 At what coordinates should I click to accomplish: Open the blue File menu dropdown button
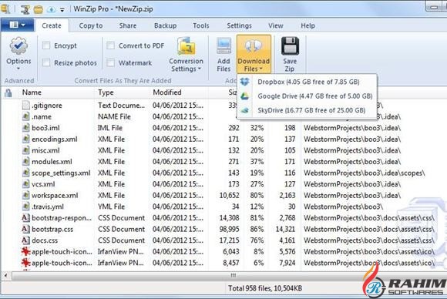(x=18, y=25)
